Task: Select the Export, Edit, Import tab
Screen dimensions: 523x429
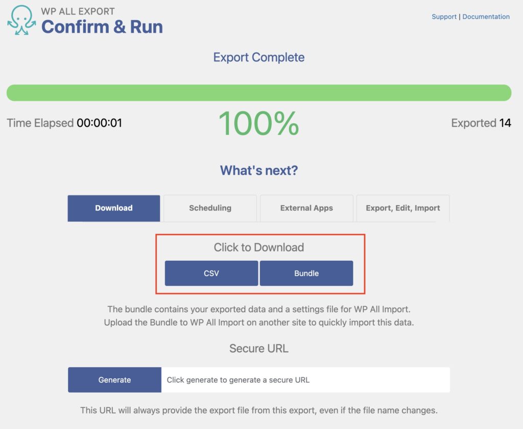Action: coord(402,208)
